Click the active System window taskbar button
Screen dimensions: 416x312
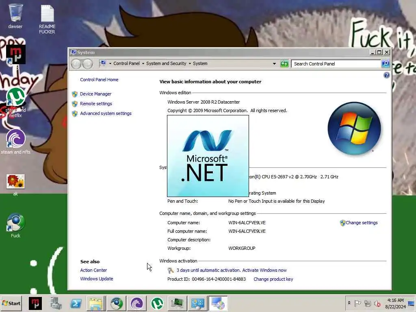[x=218, y=303]
